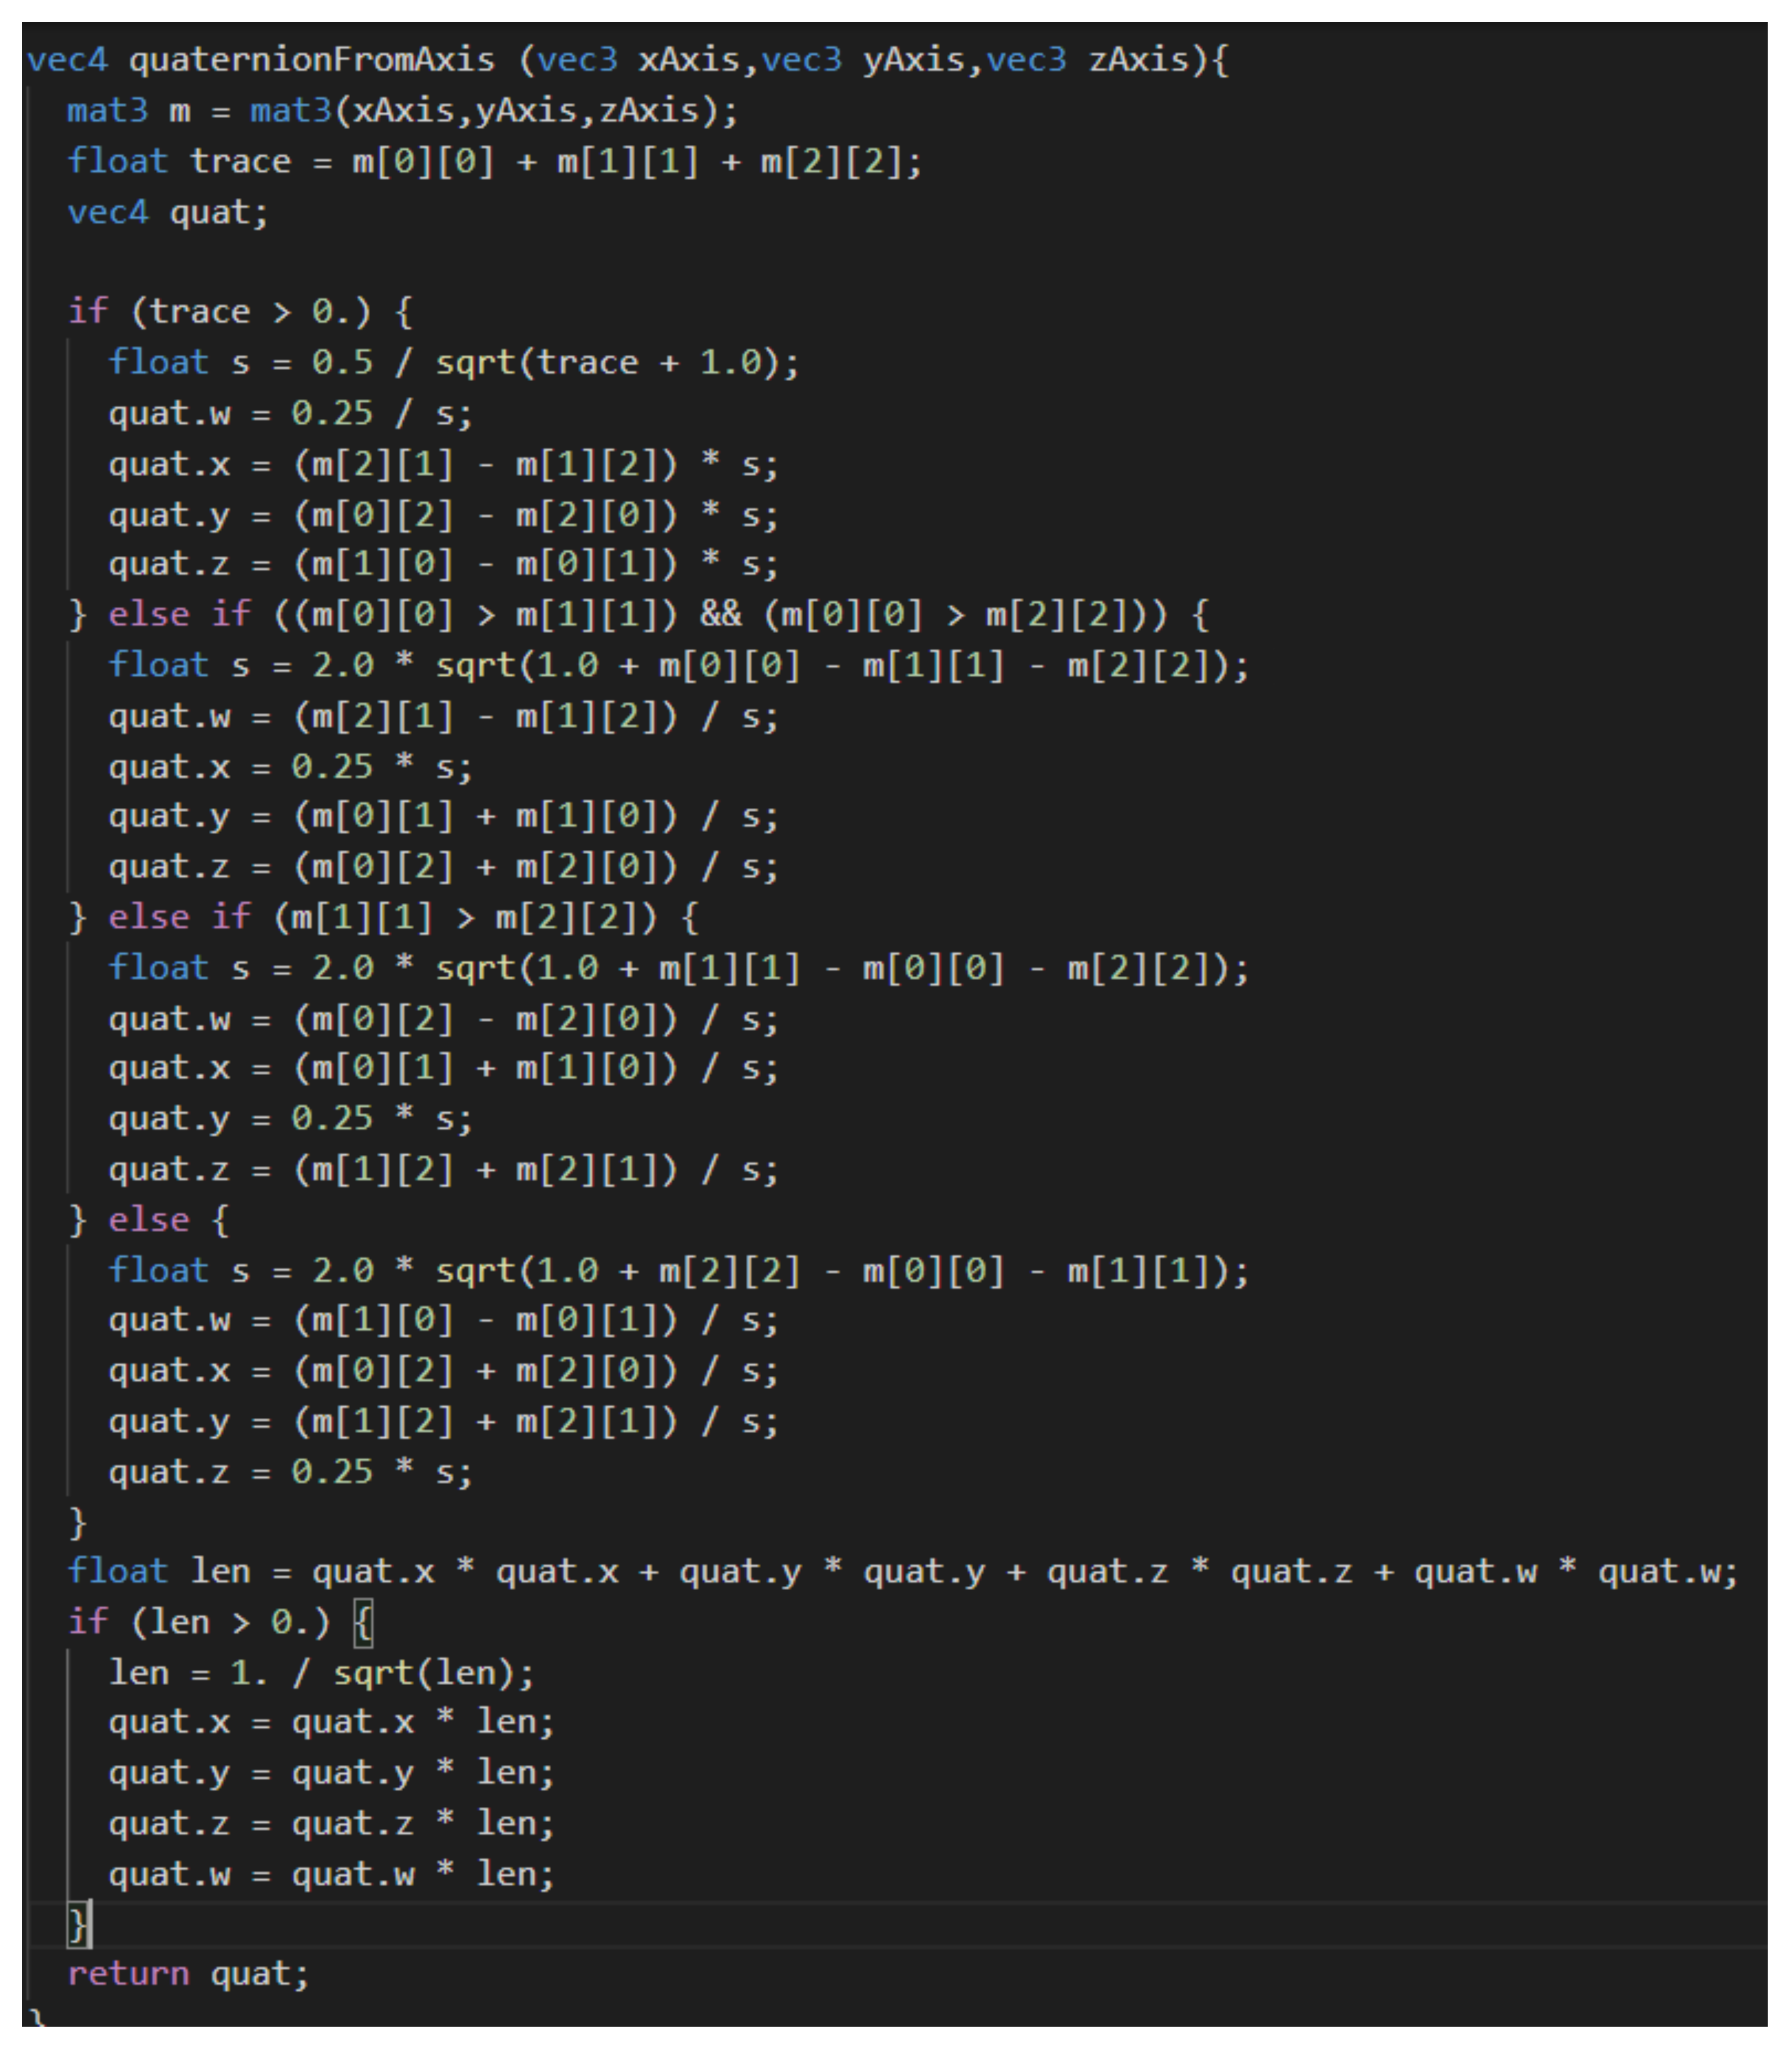Click the 'quat.y = 0.25 * s;' line
This screenshot has height=2051, width=1792.
[x=290, y=1118]
